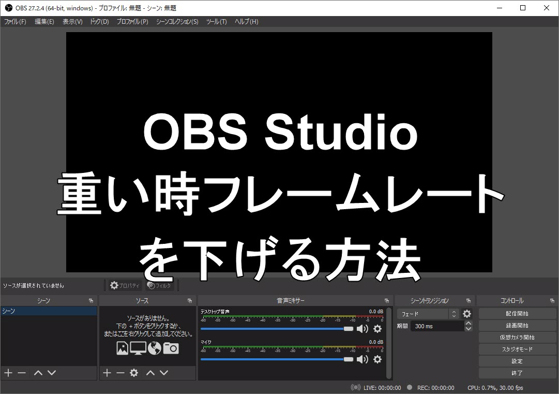This screenshot has height=394, width=559.
Task: Open source properties gear in ソース panel
Action: click(x=134, y=373)
